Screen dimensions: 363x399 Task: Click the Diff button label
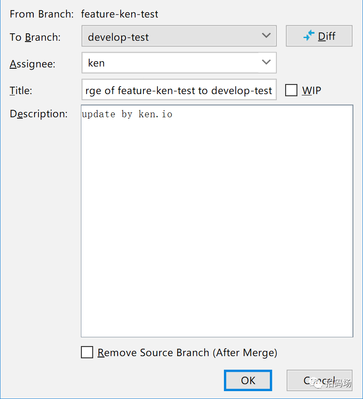coord(327,36)
